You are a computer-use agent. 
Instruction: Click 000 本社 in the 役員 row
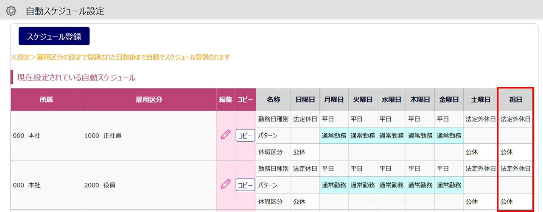[x=46, y=185]
